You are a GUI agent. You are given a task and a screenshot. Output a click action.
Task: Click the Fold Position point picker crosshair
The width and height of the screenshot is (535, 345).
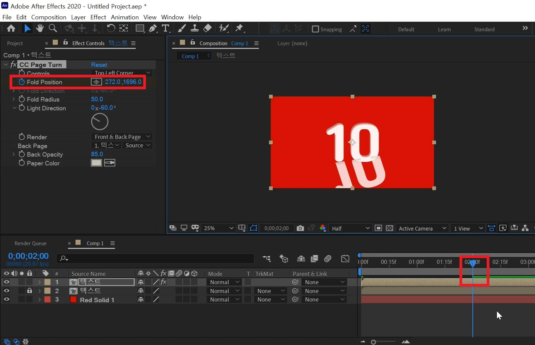click(96, 82)
